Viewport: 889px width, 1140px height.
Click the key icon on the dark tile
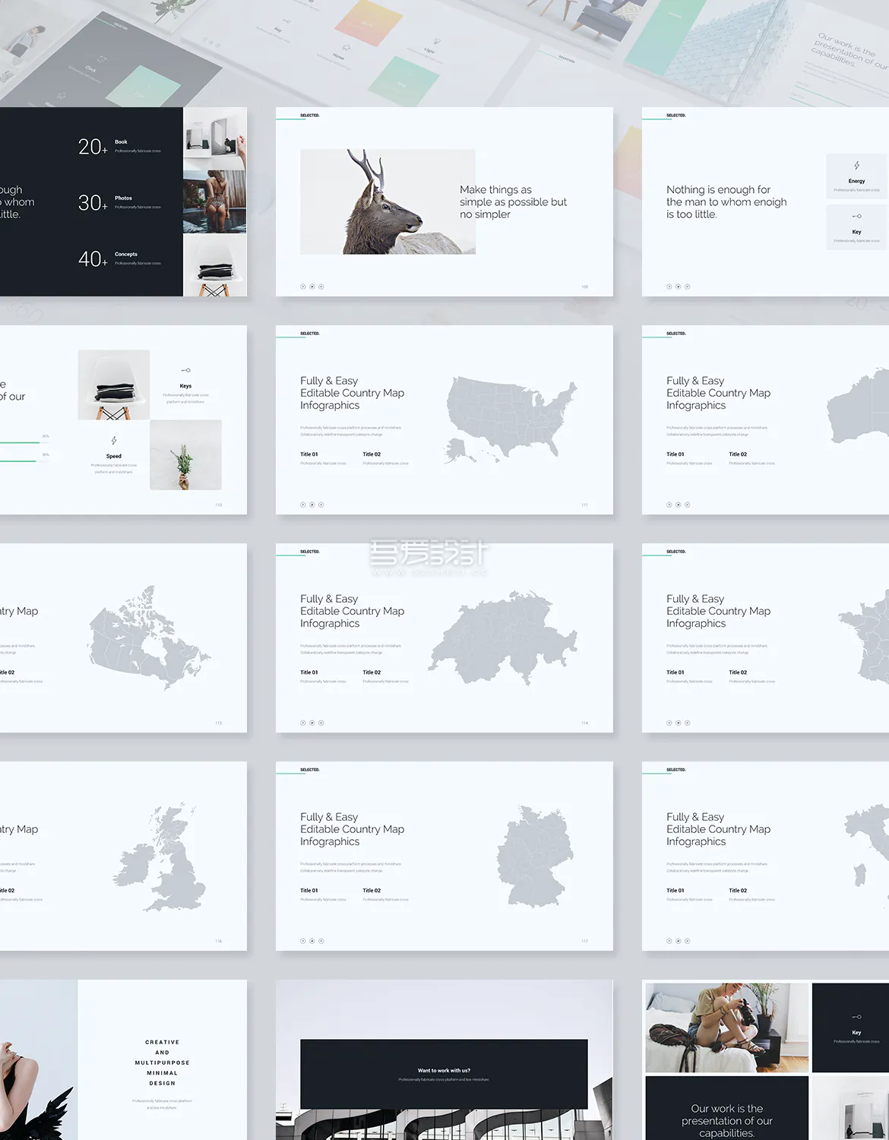pos(856,1017)
